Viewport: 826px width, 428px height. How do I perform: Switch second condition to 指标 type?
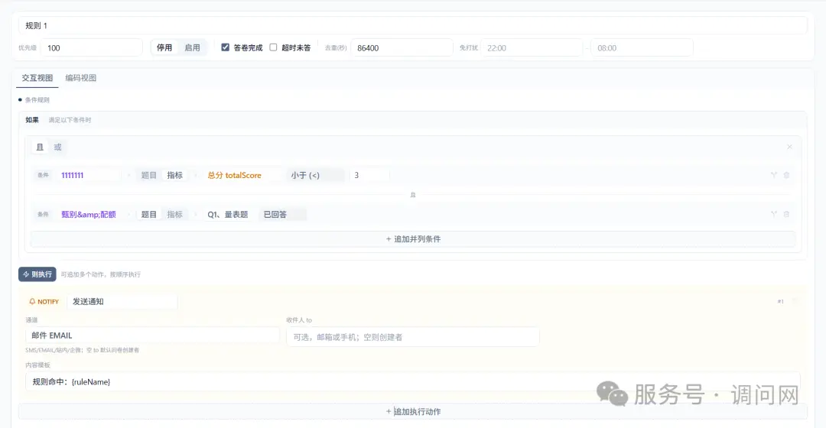pyautogui.click(x=175, y=214)
